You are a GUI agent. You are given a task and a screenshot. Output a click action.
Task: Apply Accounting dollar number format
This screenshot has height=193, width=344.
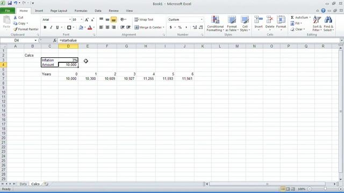coord(171,27)
